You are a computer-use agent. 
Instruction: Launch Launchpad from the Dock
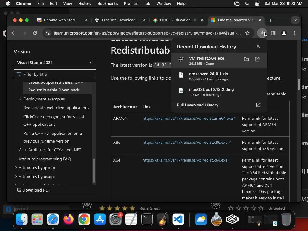pos(37,219)
